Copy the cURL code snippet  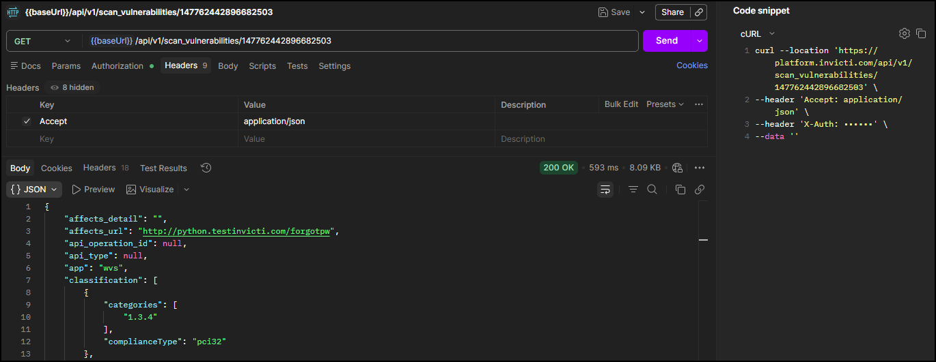[x=921, y=33]
